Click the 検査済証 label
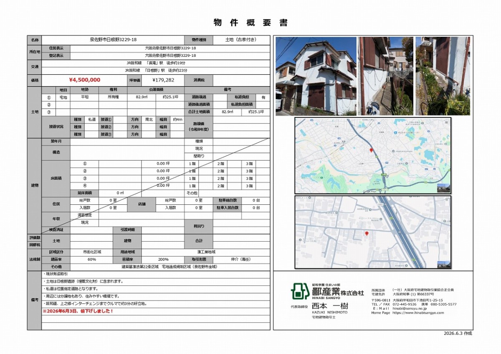Image resolution: width=501 pixels, height=354 pixels. [x=56, y=229]
